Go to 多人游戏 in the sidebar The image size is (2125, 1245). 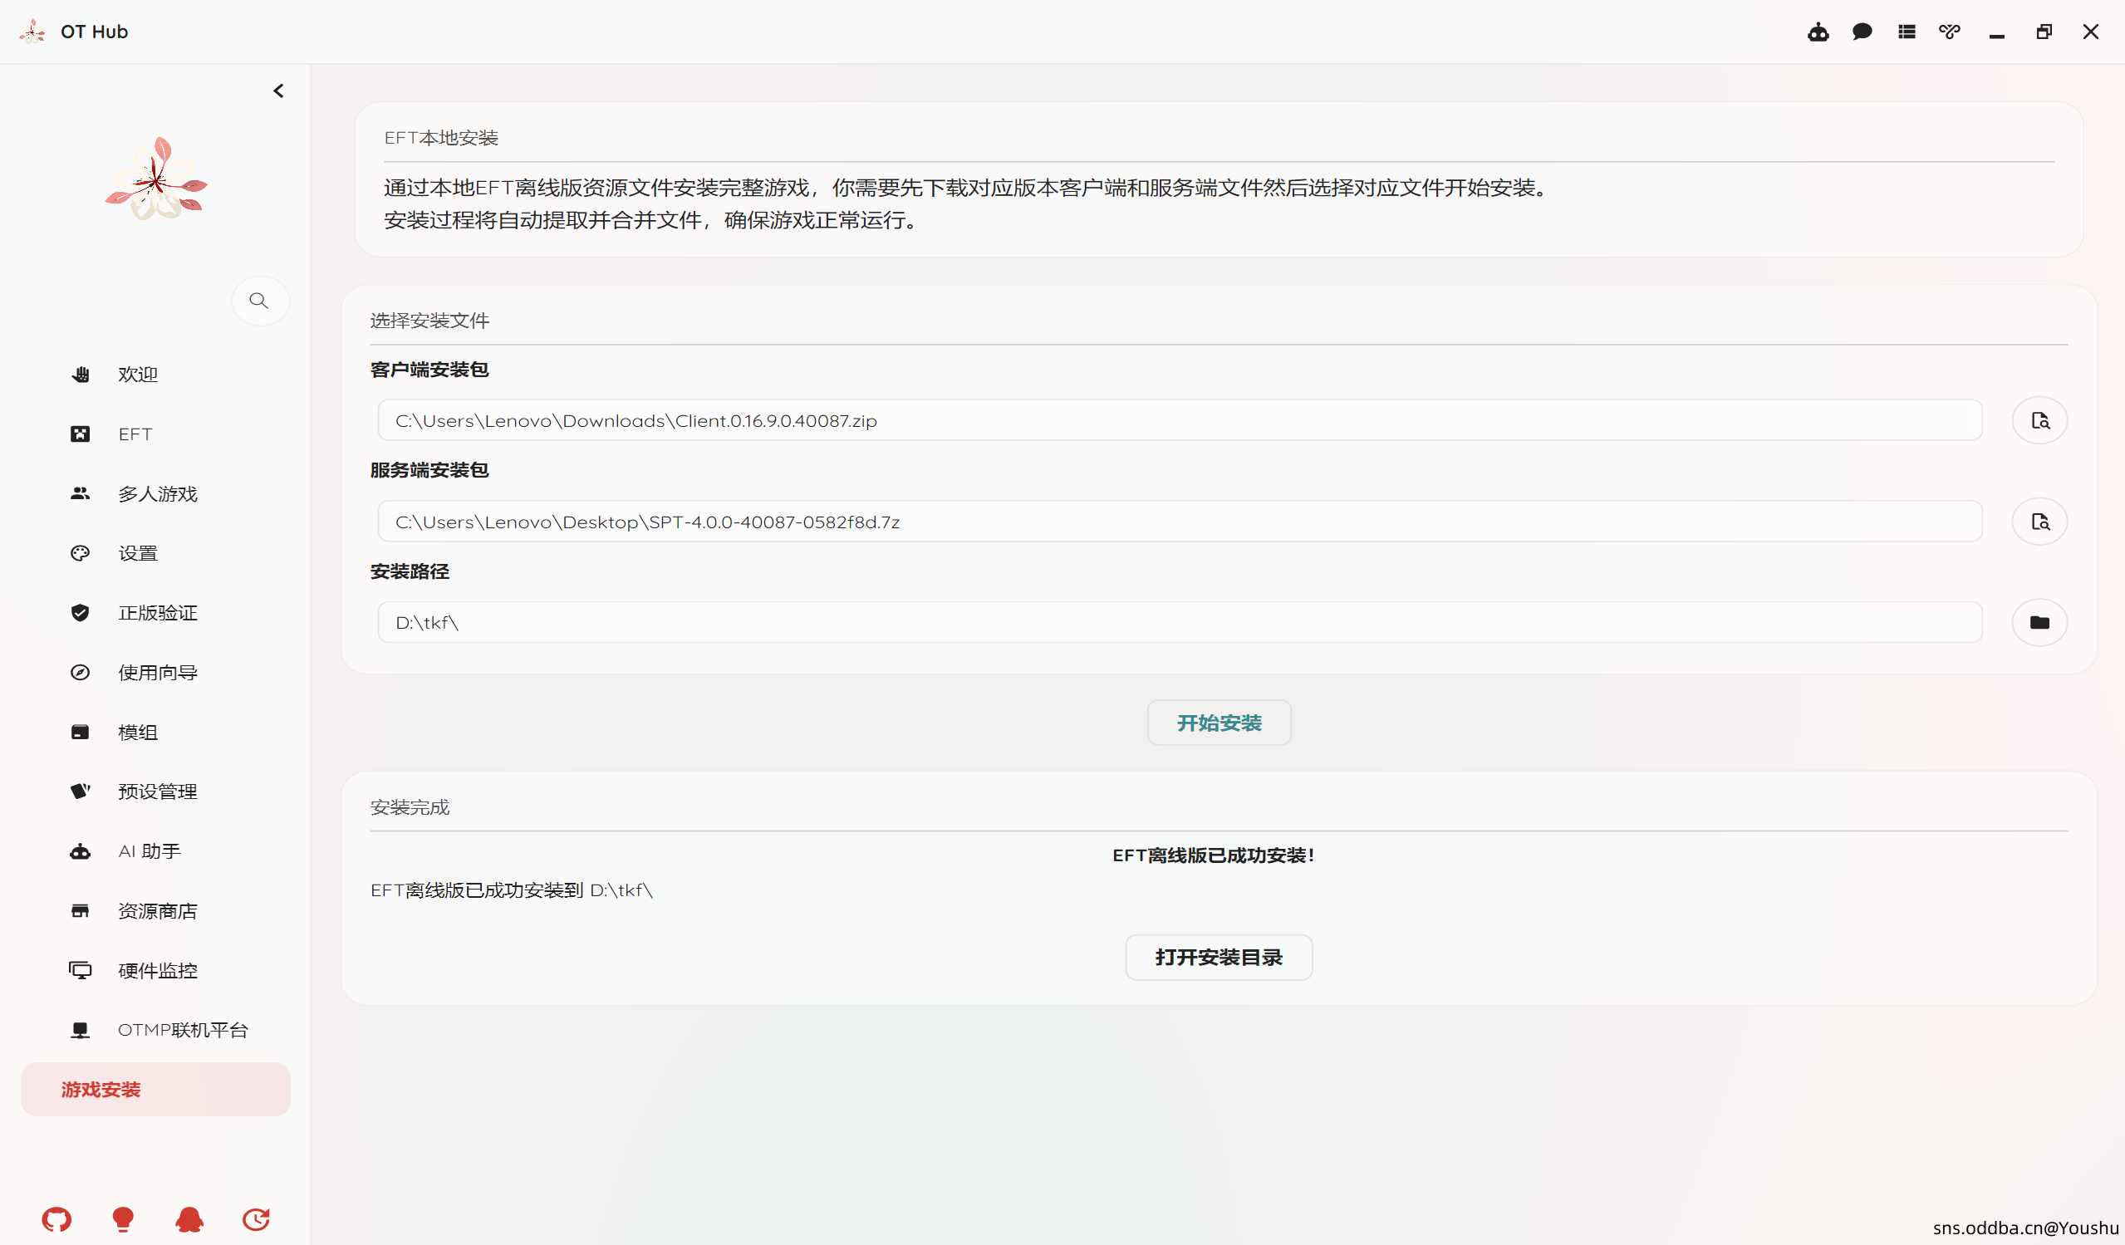pyautogui.click(x=157, y=494)
